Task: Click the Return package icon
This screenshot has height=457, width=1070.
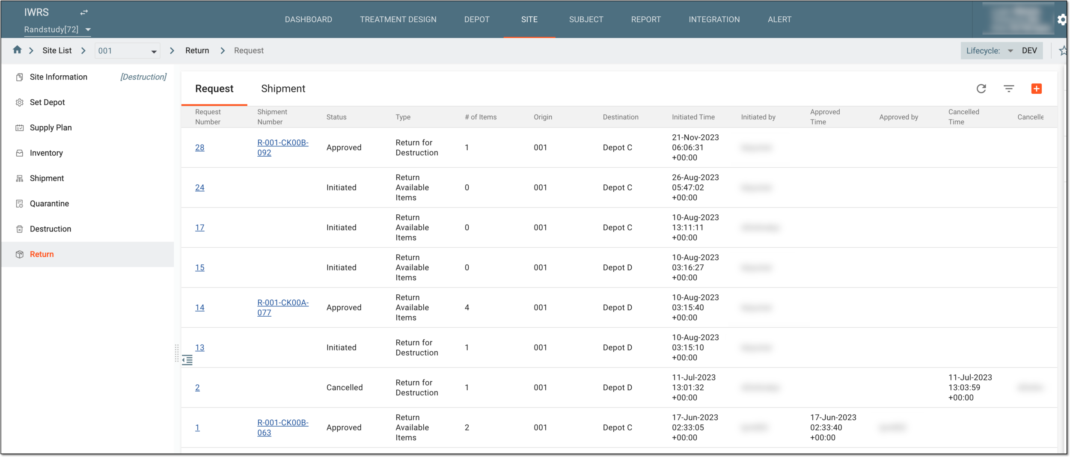Action: (20, 254)
